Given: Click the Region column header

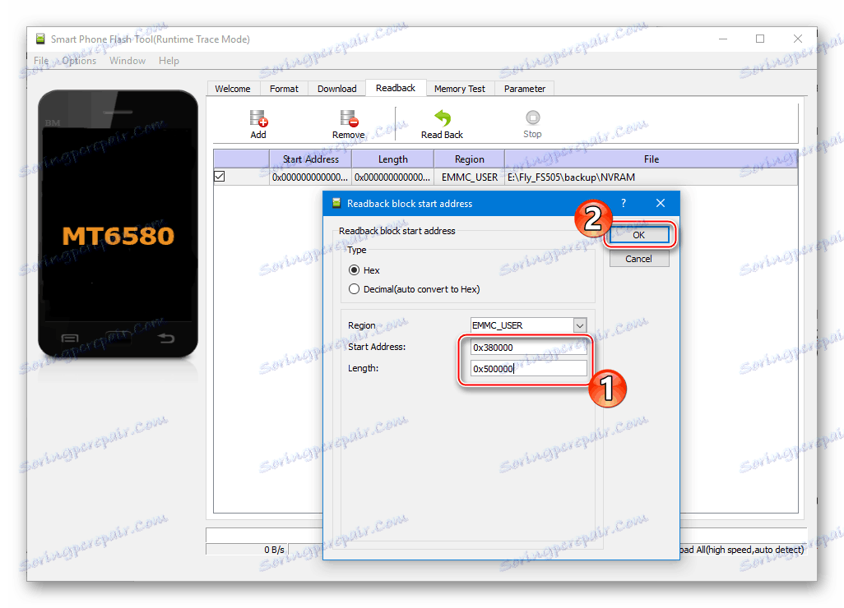Looking at the screenshot, I should (470, 159).
